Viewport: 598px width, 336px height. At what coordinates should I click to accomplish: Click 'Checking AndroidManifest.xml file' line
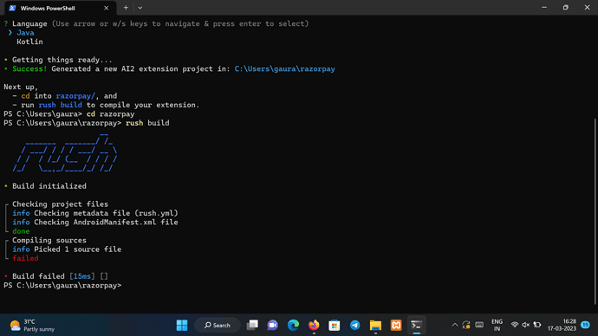point(95,222)
